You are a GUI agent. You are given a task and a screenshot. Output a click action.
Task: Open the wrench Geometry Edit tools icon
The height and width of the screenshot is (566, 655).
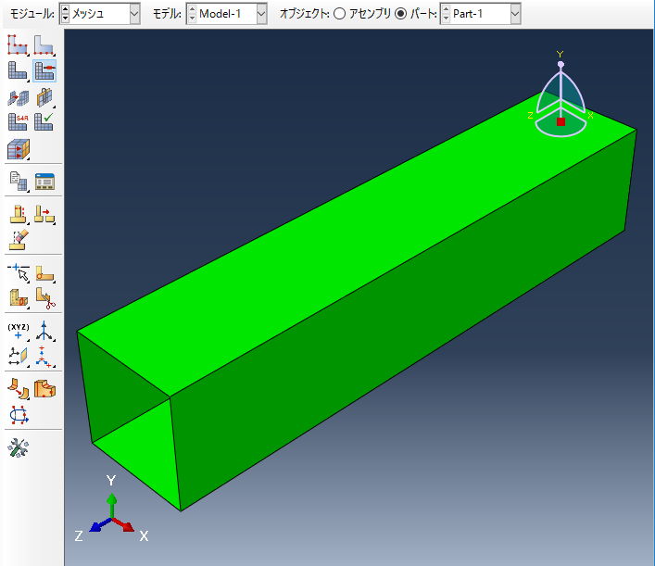point(18,448)
